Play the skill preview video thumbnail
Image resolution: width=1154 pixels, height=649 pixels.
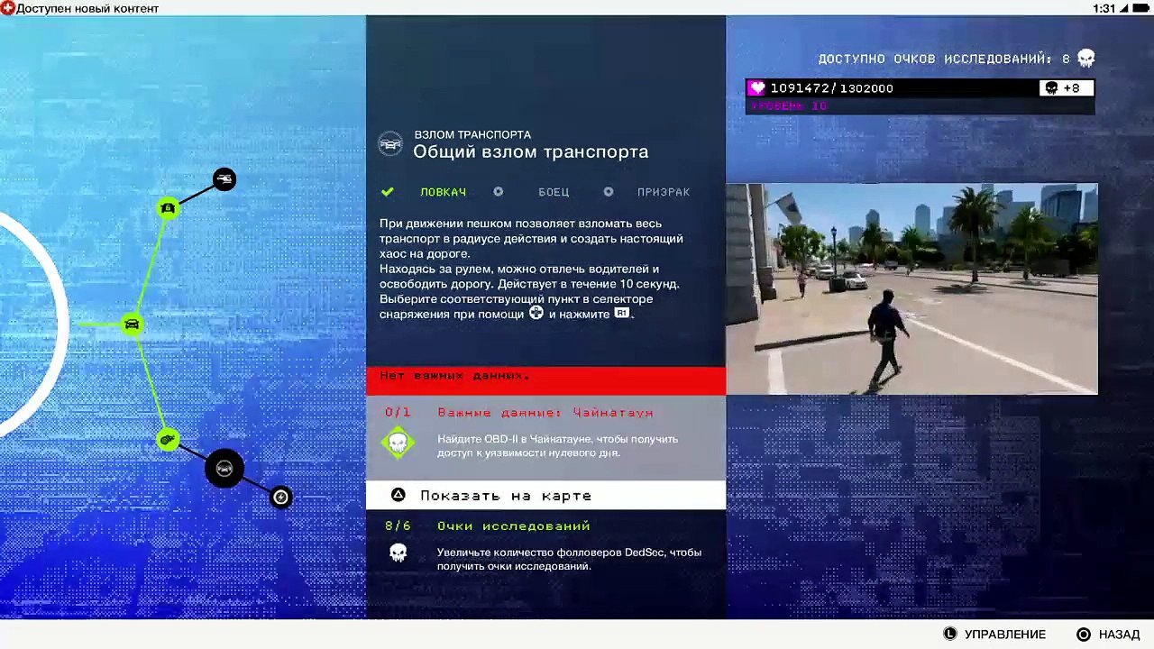[911, 289]
